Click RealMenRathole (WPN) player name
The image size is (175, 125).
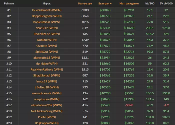point(47,69)
